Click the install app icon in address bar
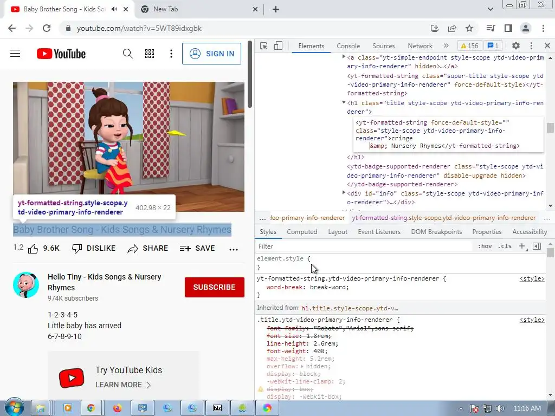 (x=435, y=28)
